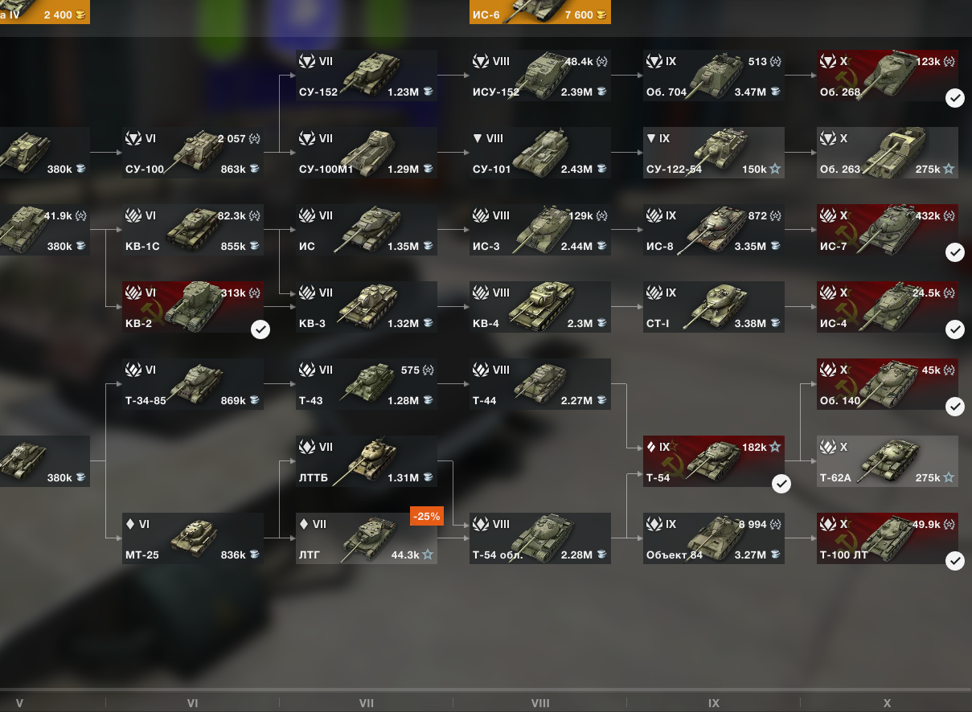
Task: Select the Т-100 ЛТ tank thumbnail
Action: click(x=888, y=537)
